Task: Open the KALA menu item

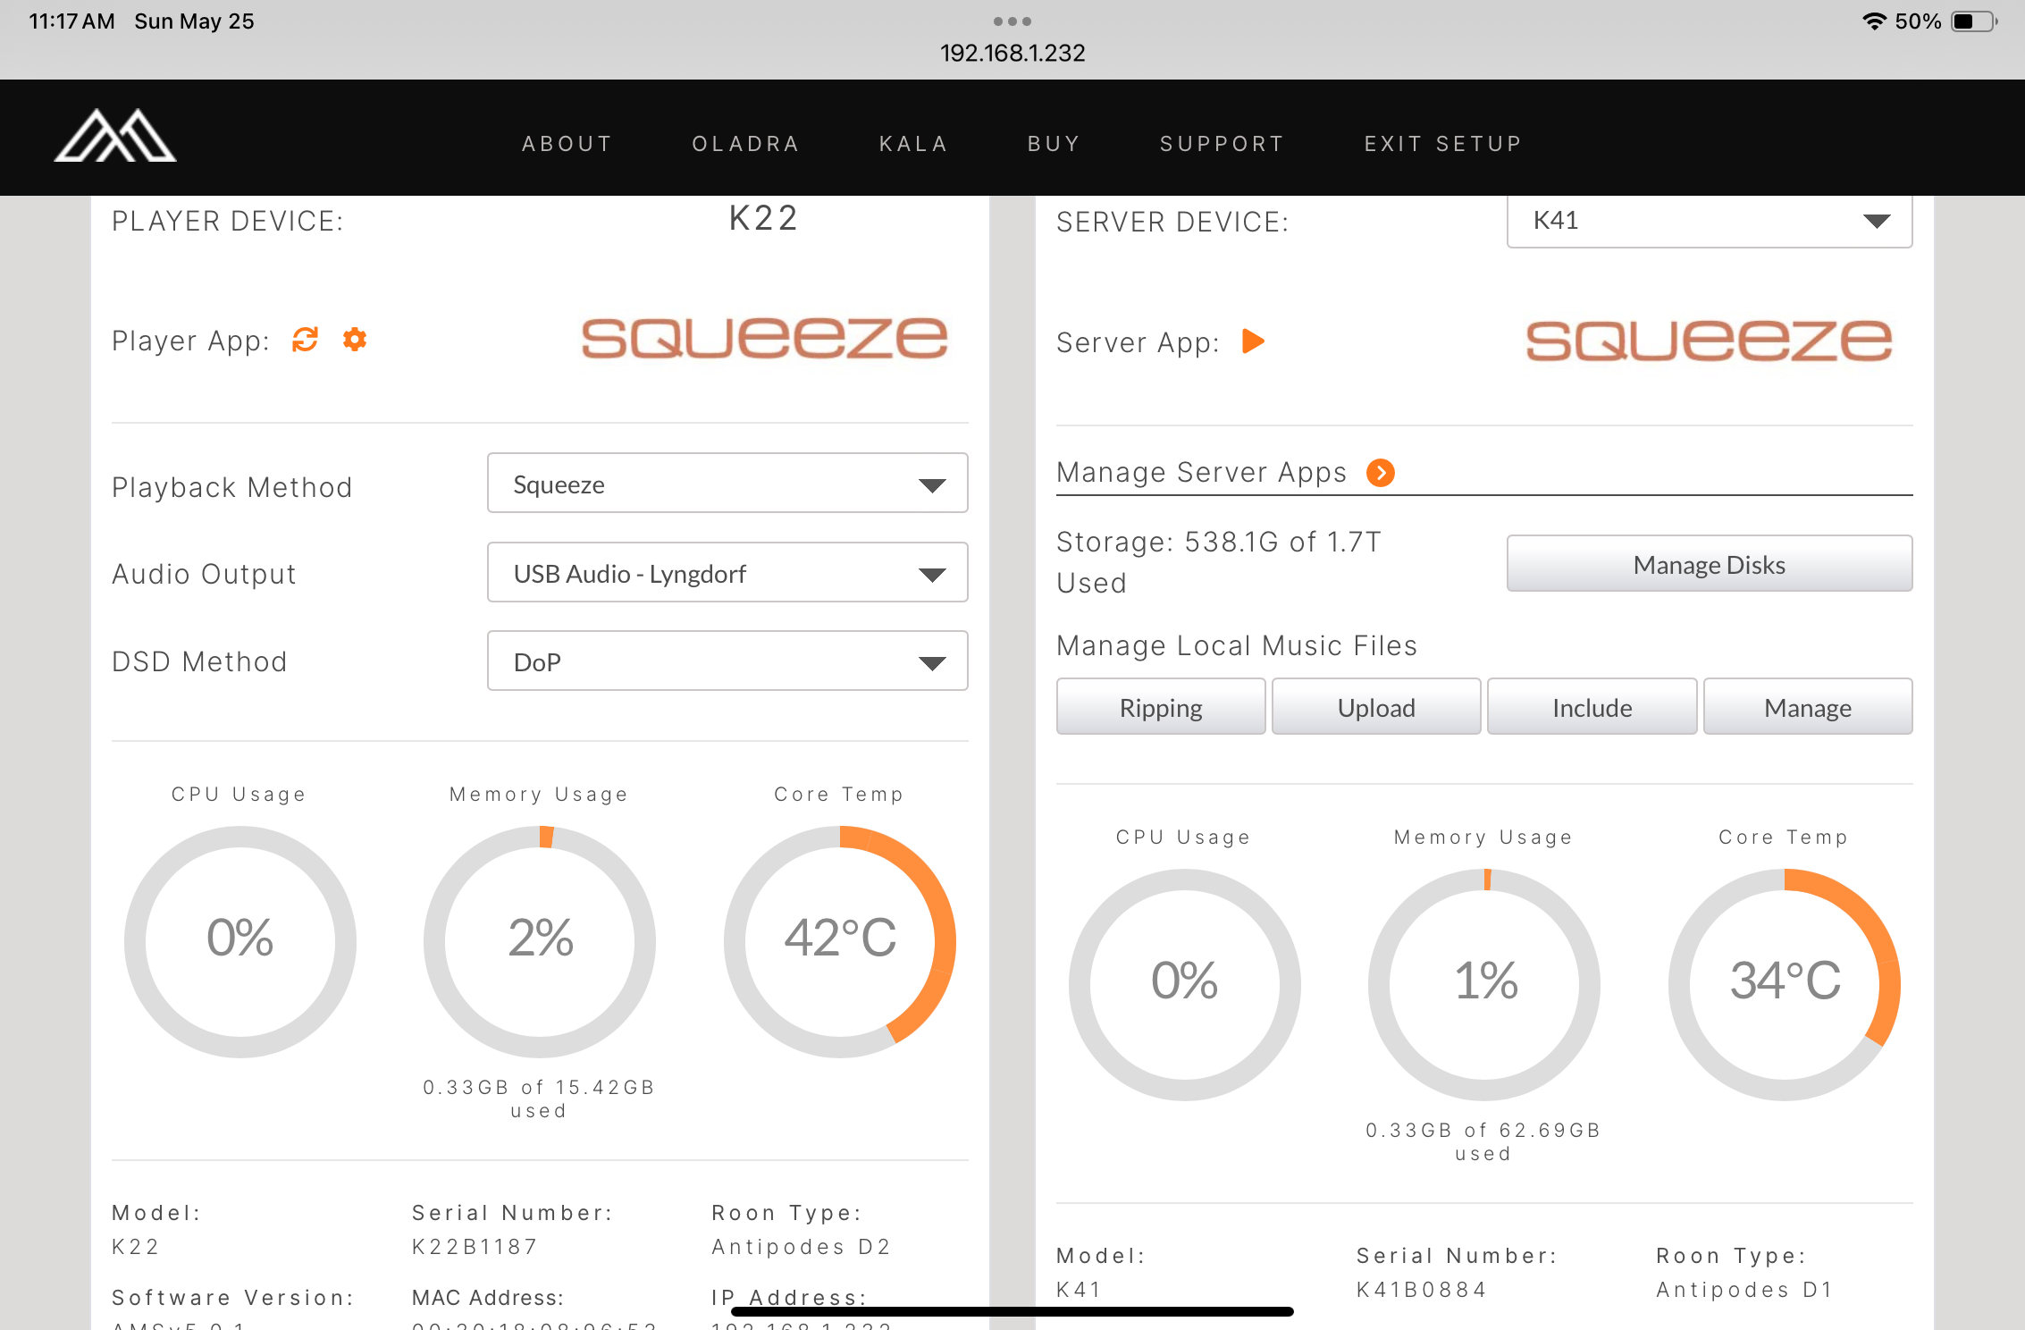Action: (x=913, y=144)
